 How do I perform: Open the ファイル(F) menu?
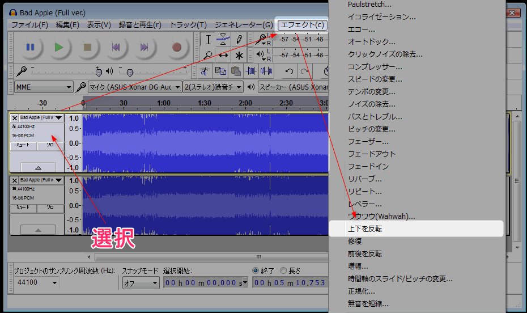click(x=29, y=25)
